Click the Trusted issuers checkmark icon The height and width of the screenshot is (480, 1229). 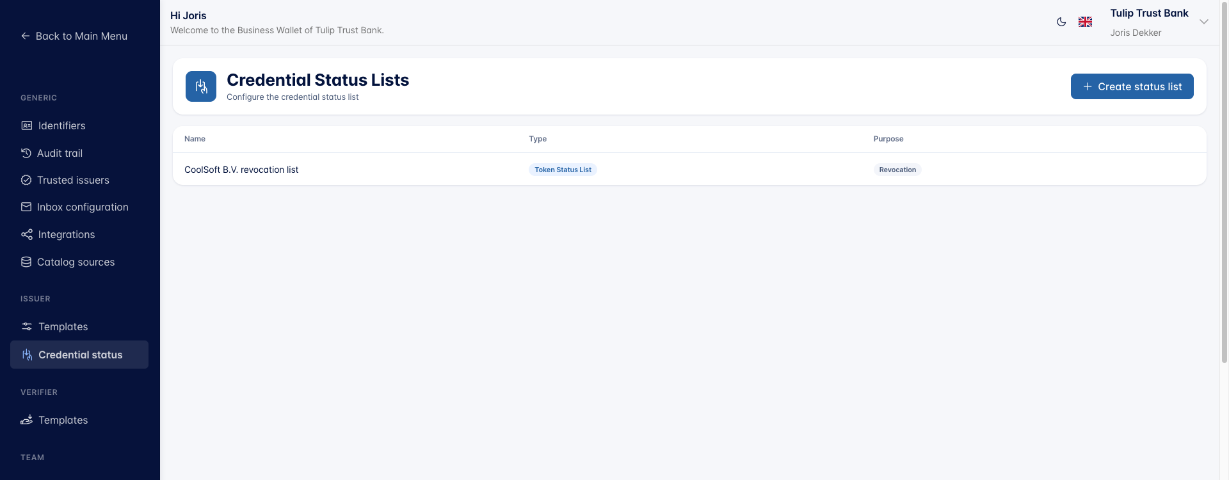click(26, 180)
